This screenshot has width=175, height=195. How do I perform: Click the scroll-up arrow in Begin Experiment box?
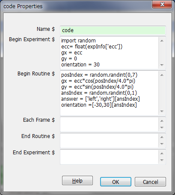tap(162, 41)
